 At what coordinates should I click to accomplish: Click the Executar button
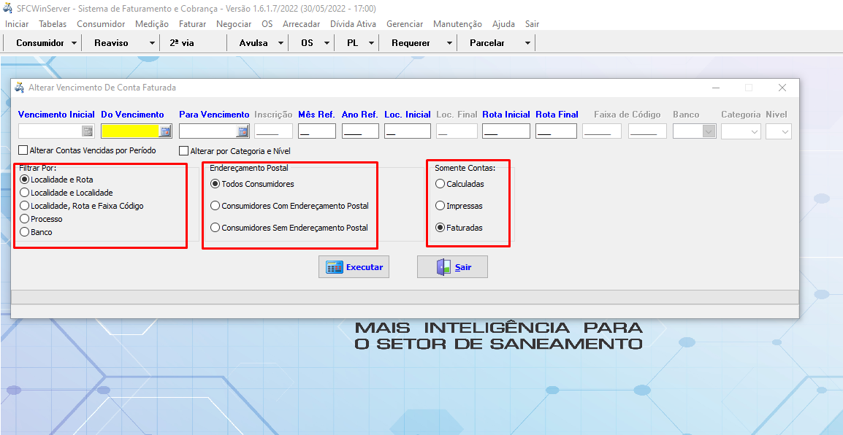tap(354, 267)
